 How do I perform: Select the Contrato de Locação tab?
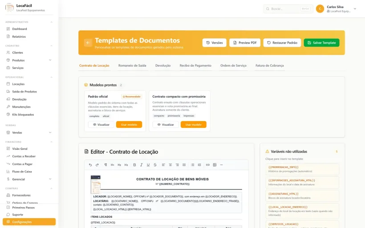pyautogui.click(x=94, y=65)
